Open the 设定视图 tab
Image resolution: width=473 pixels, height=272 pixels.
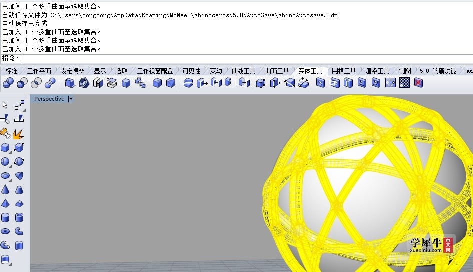click(73, 71)
